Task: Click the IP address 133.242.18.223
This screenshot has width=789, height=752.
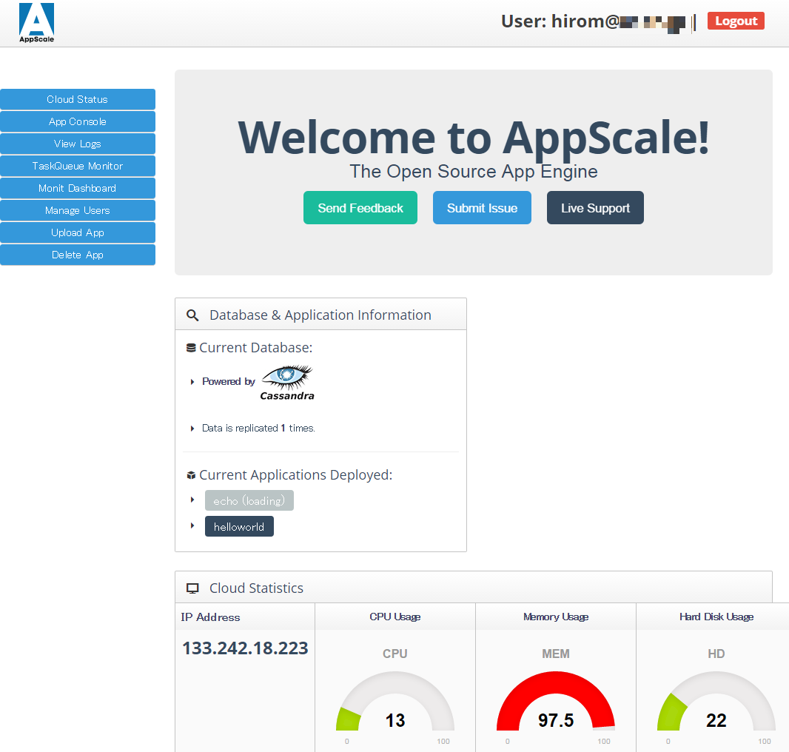Action: click(x=245, y=648)
